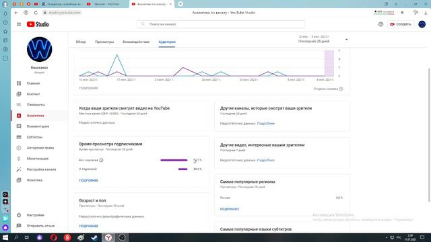431x242 pixels.
Task: Open the Windows notification center icon
Action: [422, 237]
